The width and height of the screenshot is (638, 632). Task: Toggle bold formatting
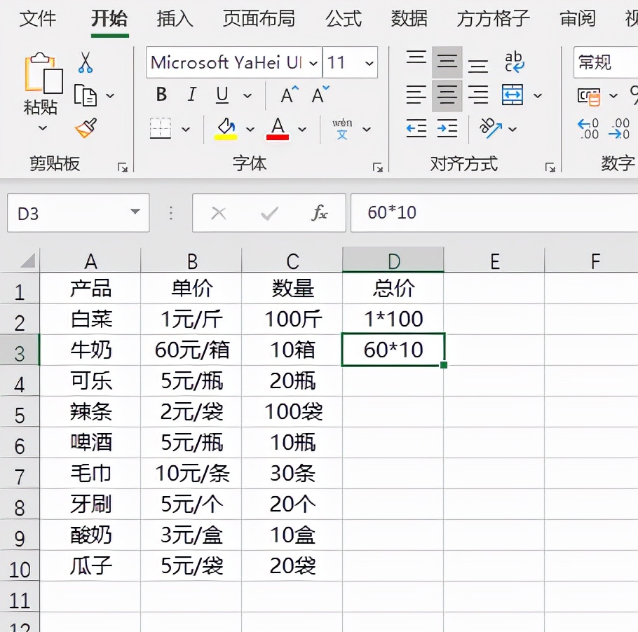161,95
